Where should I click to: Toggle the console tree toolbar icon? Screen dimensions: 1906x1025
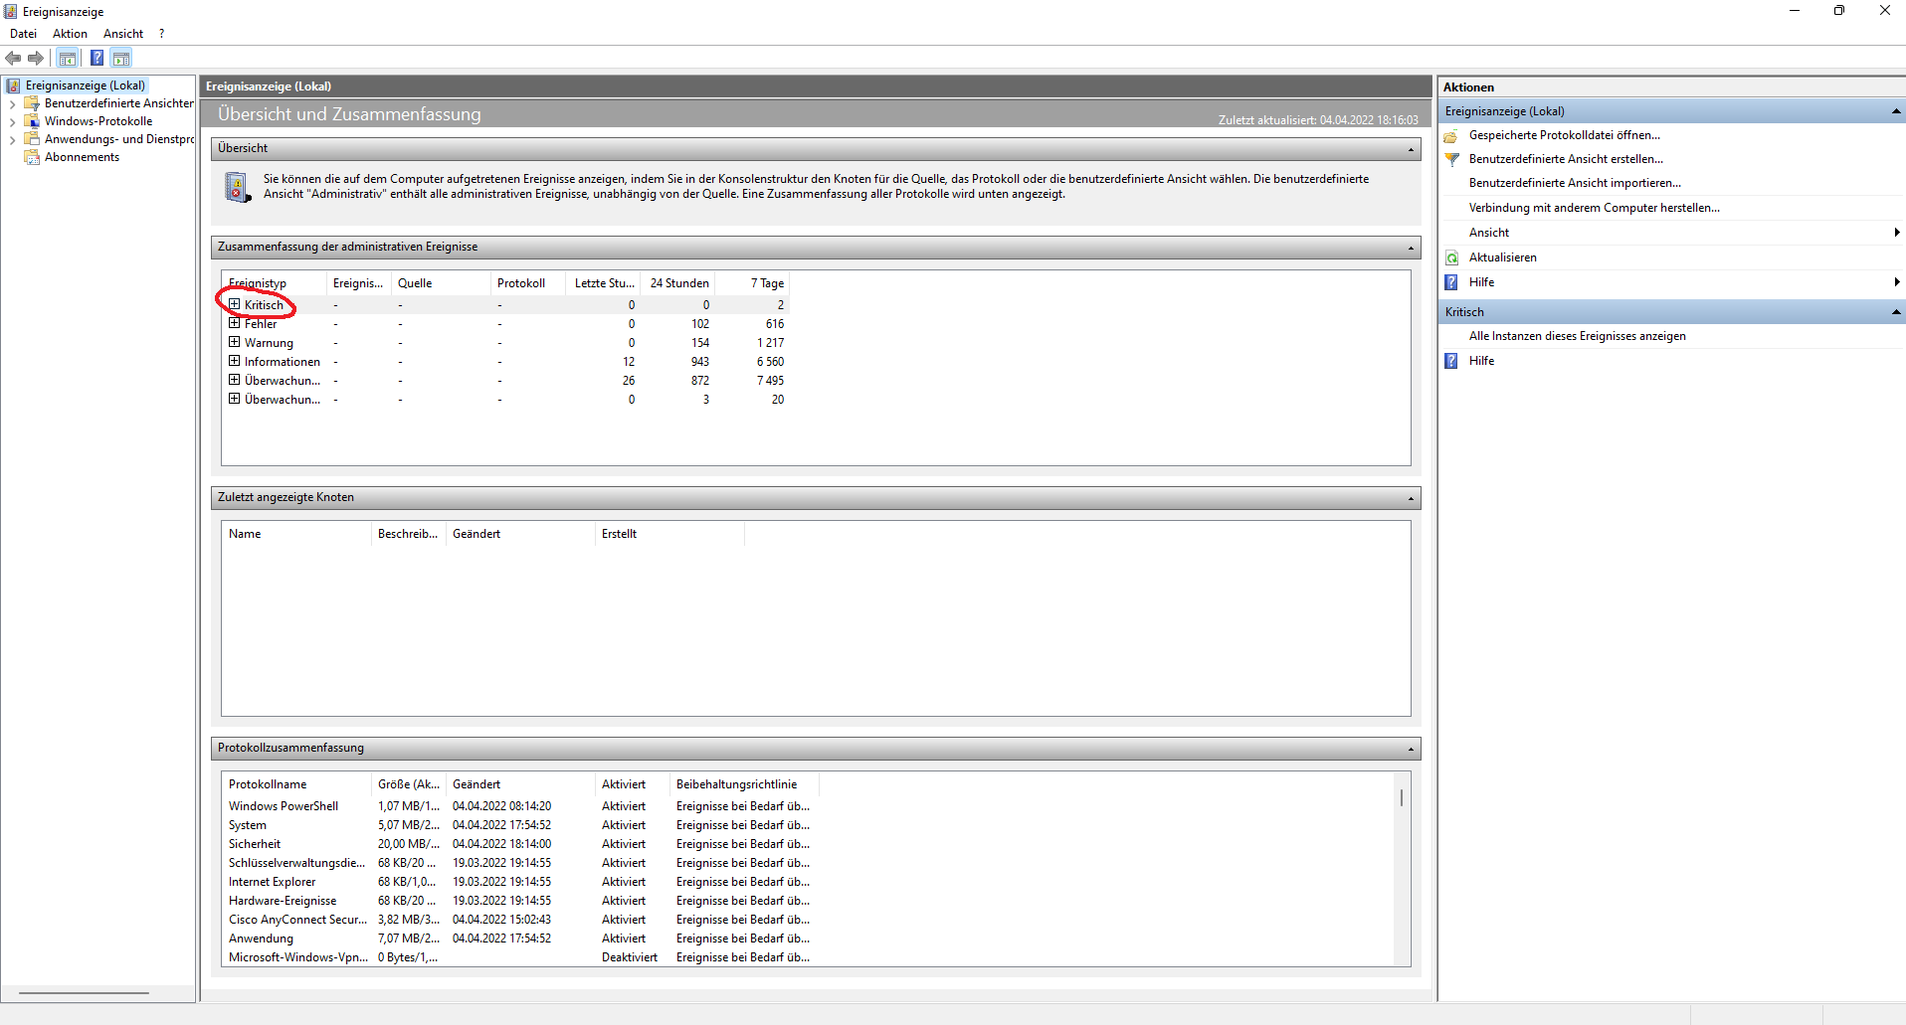[68, 58]
